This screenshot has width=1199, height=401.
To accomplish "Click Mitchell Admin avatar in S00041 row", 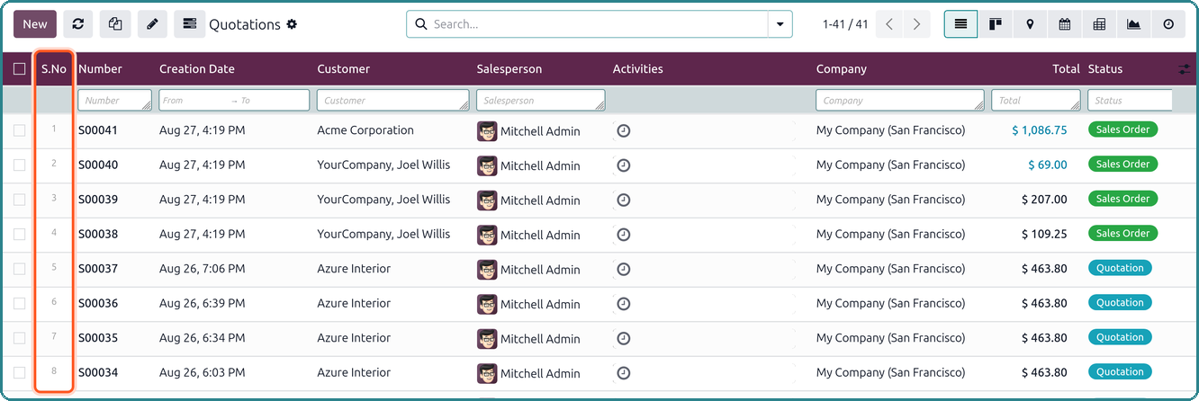I will click(487, 131).
